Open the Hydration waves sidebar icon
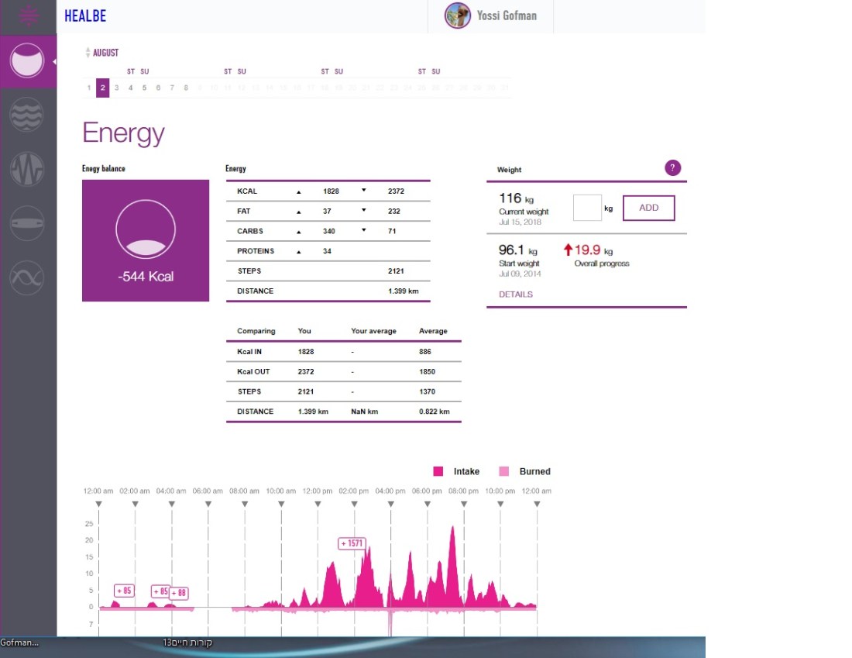The width and height of the screenshot is (852, 658). pos(28,115)
